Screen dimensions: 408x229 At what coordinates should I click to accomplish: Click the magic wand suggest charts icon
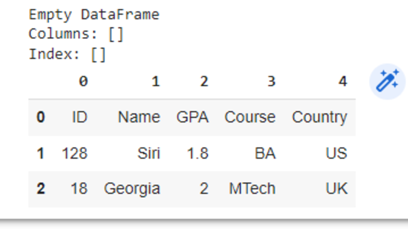coord(387,81)
